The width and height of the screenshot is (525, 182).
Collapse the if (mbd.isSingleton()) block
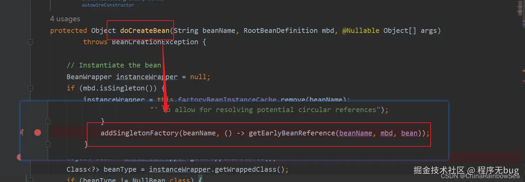click(31, 88)
